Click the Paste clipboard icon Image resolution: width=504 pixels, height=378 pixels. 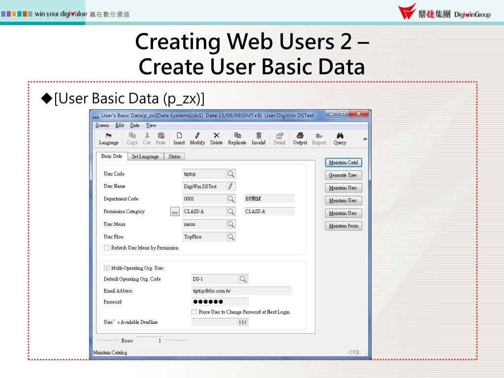161,139
